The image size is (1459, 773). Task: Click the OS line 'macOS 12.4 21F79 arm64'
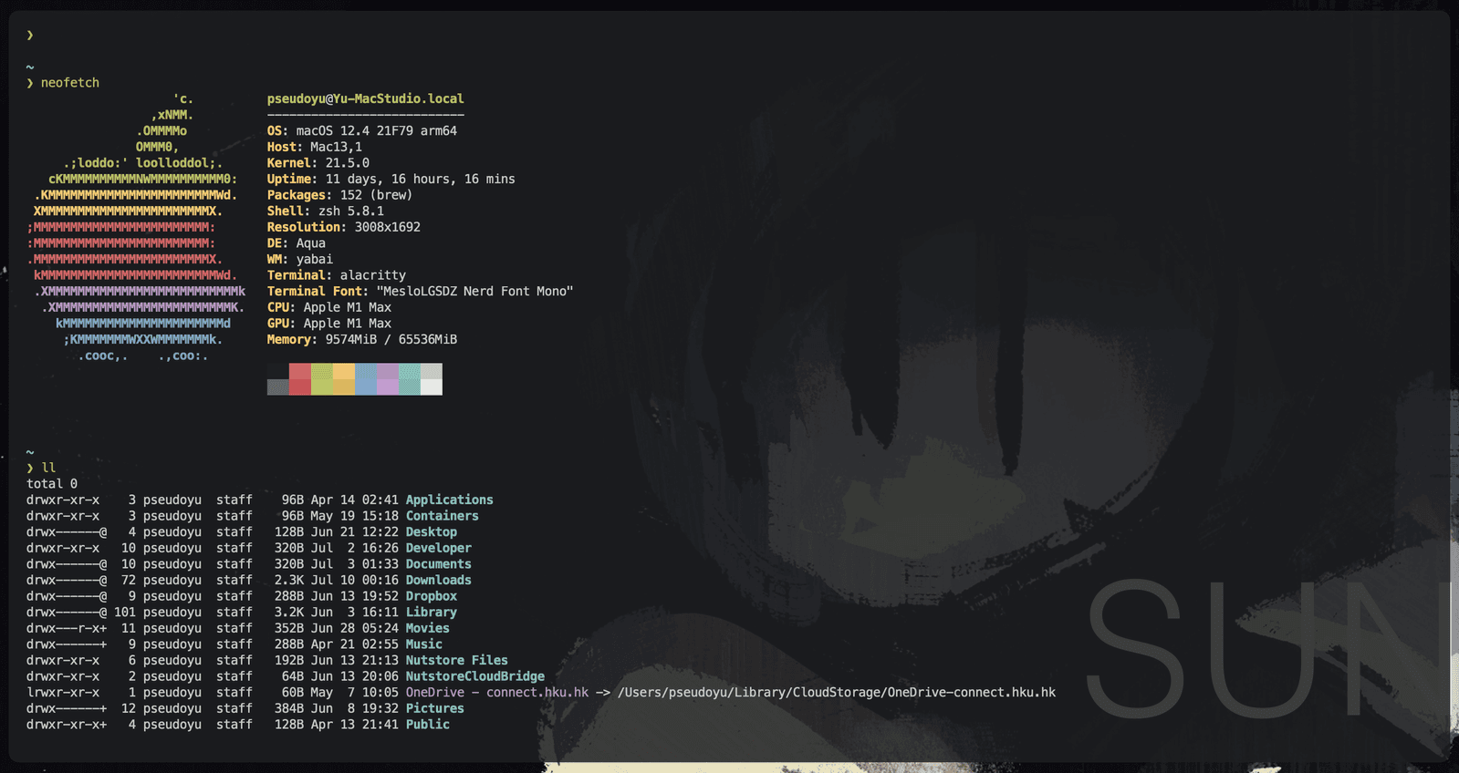376,131
